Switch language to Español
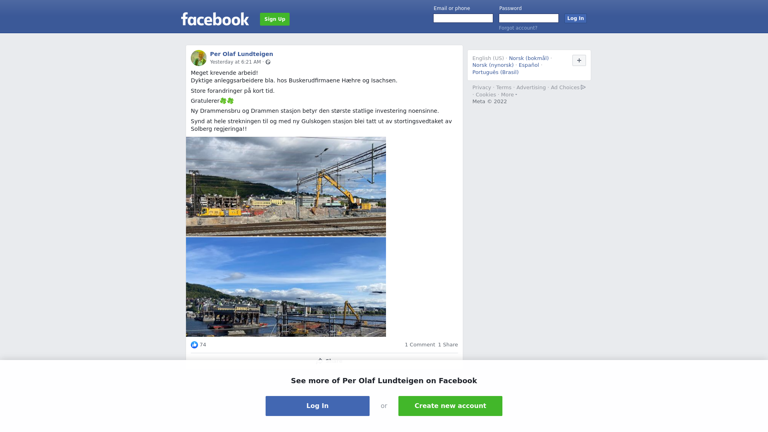Screen dimensions: 768x432 [529, 65]
